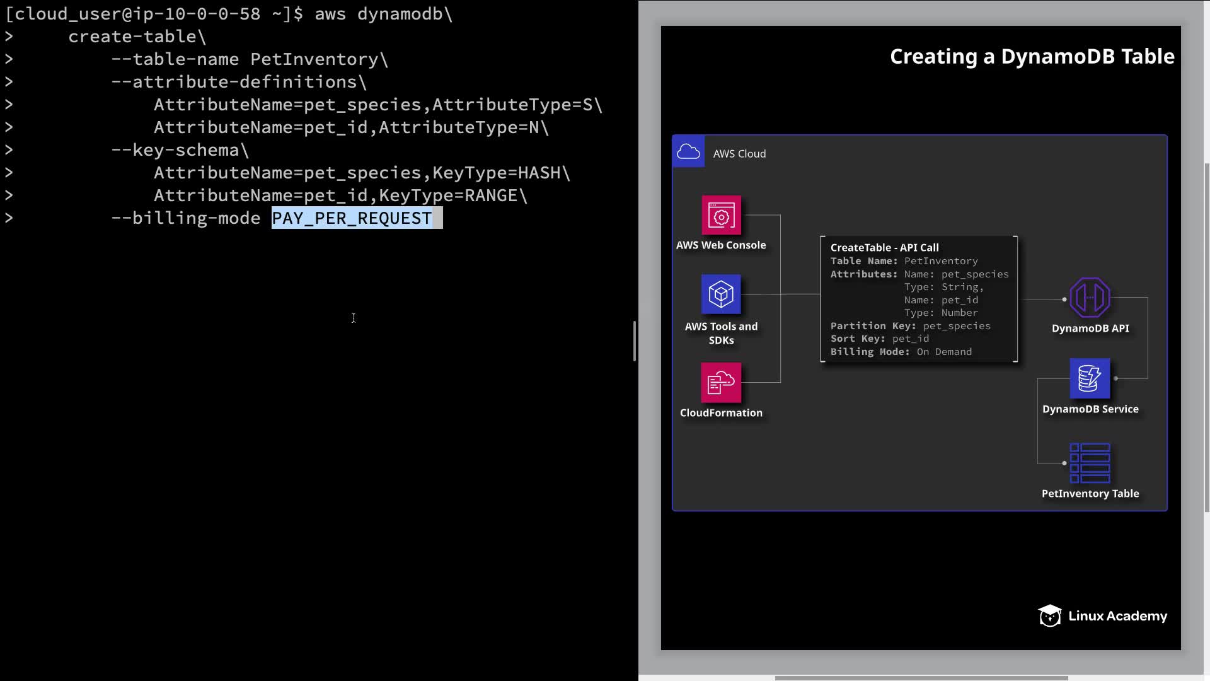Click the highlighted PAY_PER_REQUEST text
The height and width of the screenshot is (681, 1210).
point(352,218)
